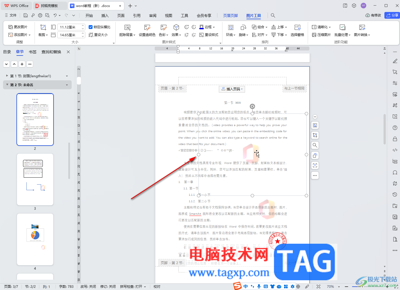Switch to the References (引用) ribbon tab
This screenshot has width=400, height=290.
click(x=137, y=16)
